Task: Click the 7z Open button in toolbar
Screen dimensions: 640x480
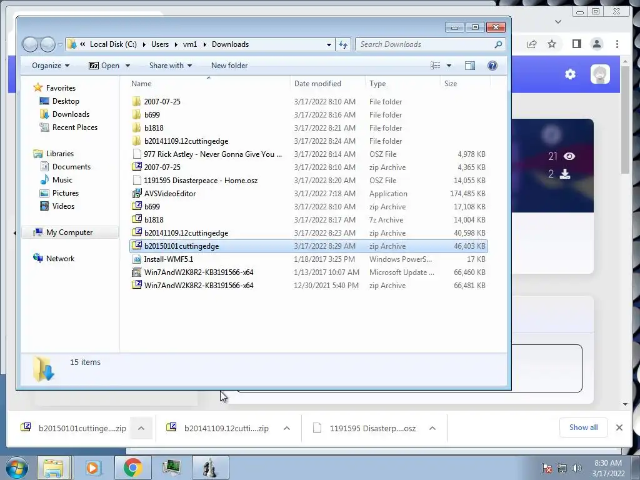Action: click(104, 66)
